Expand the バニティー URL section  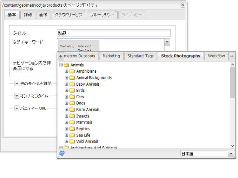pyautogui.click(x=16, y=108)
